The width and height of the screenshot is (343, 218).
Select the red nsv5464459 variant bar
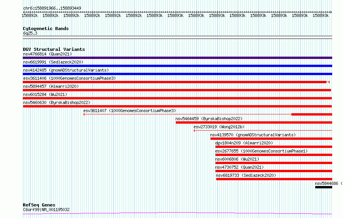tap(254, 122)
